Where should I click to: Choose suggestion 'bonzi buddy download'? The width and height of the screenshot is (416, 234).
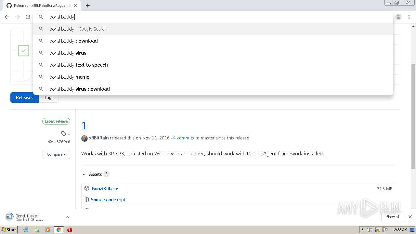click(213, 41)
